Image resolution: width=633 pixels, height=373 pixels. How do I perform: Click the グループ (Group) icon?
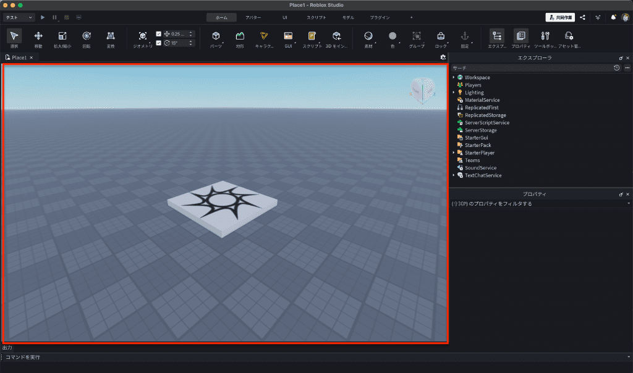(417, 36)
